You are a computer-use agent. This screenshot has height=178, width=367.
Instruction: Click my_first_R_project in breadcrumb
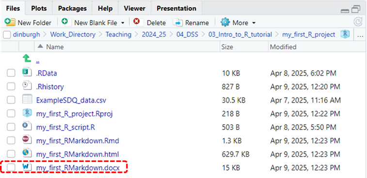coord(309,34)
